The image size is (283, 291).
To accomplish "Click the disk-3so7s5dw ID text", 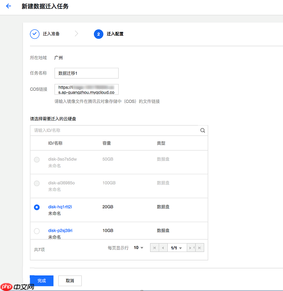I will coord(62,159).
